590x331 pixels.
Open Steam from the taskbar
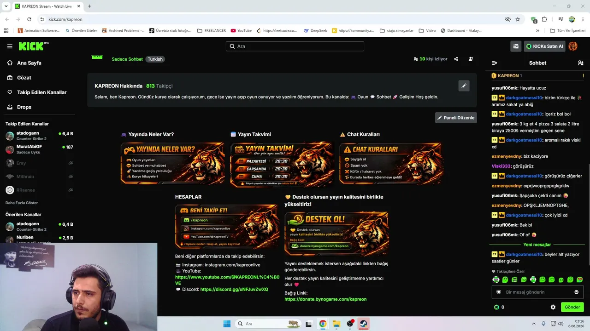click(364, 324)
